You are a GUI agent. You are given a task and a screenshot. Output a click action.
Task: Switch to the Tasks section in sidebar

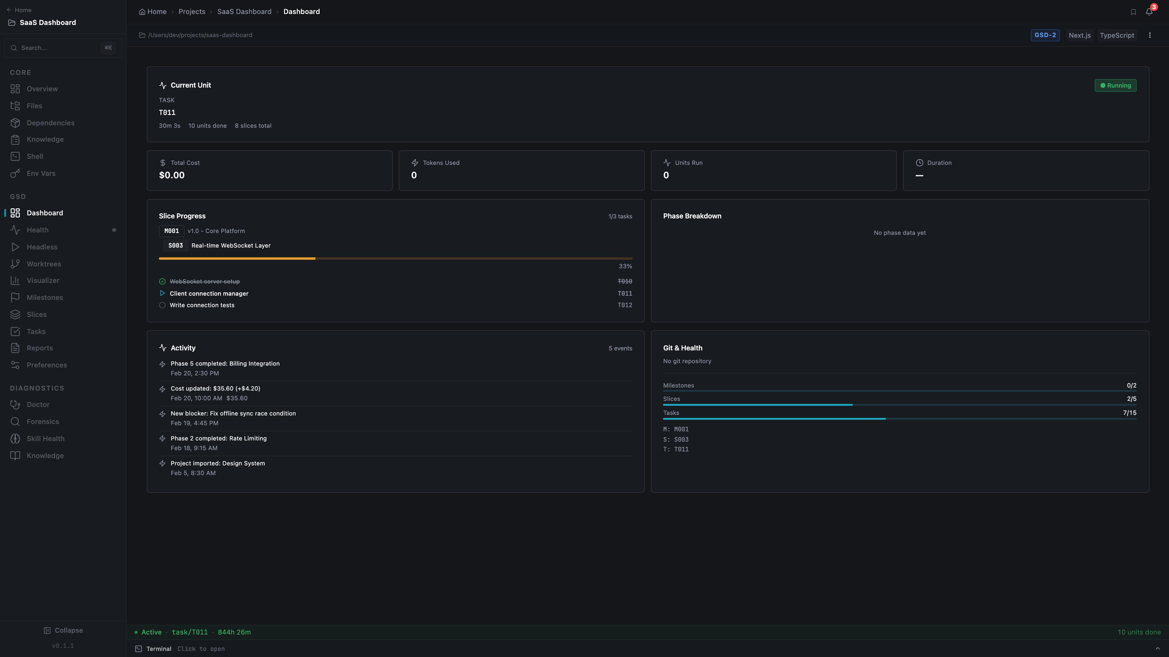(35, 331)
